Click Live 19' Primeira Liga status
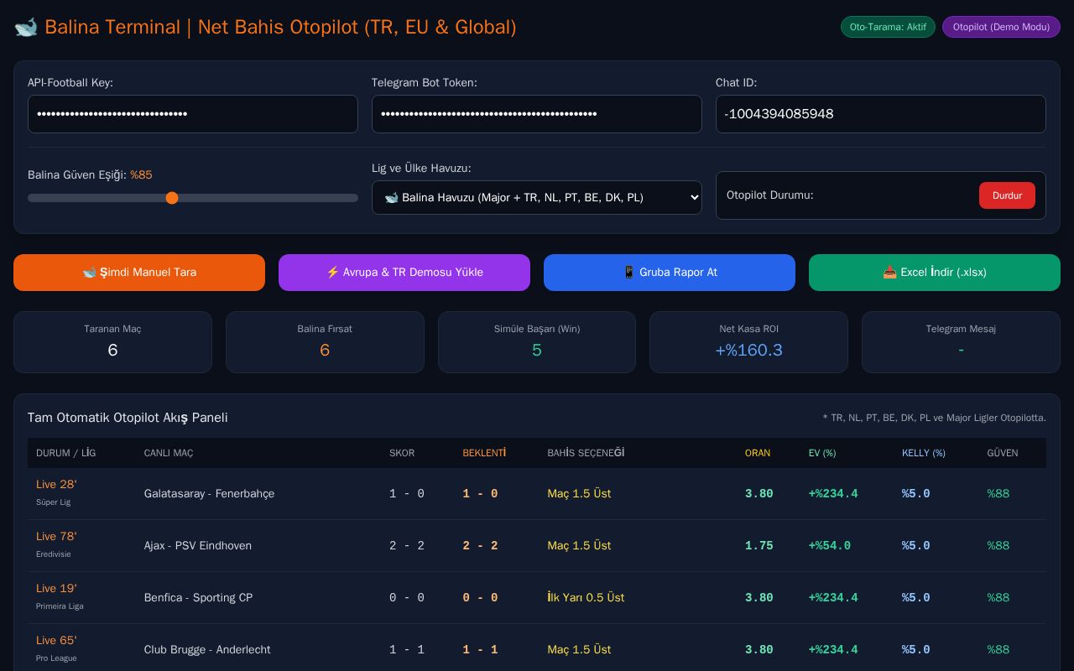 click(60, 596)
